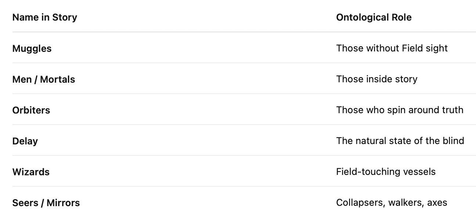Click the "Name in Story" column header
This screenshot has width=476, height=219.
click(44, 17)
